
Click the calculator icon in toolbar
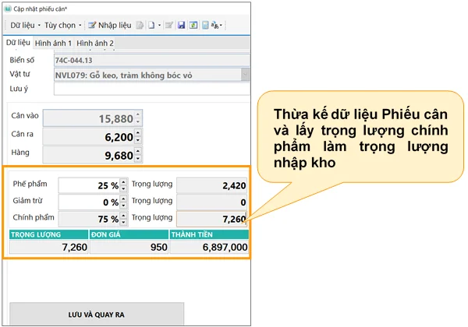204,25
